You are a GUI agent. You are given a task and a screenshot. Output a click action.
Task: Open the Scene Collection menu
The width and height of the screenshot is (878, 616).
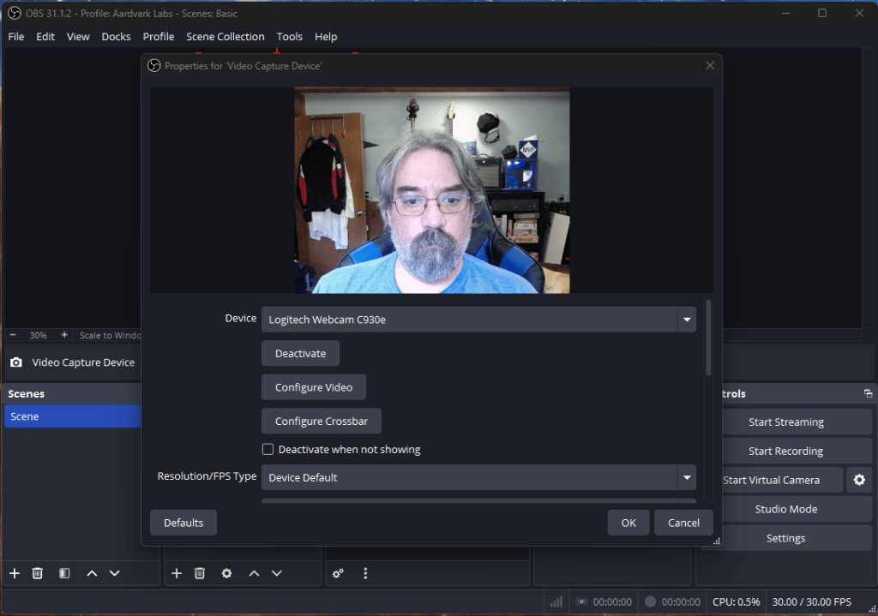[226, 37]
